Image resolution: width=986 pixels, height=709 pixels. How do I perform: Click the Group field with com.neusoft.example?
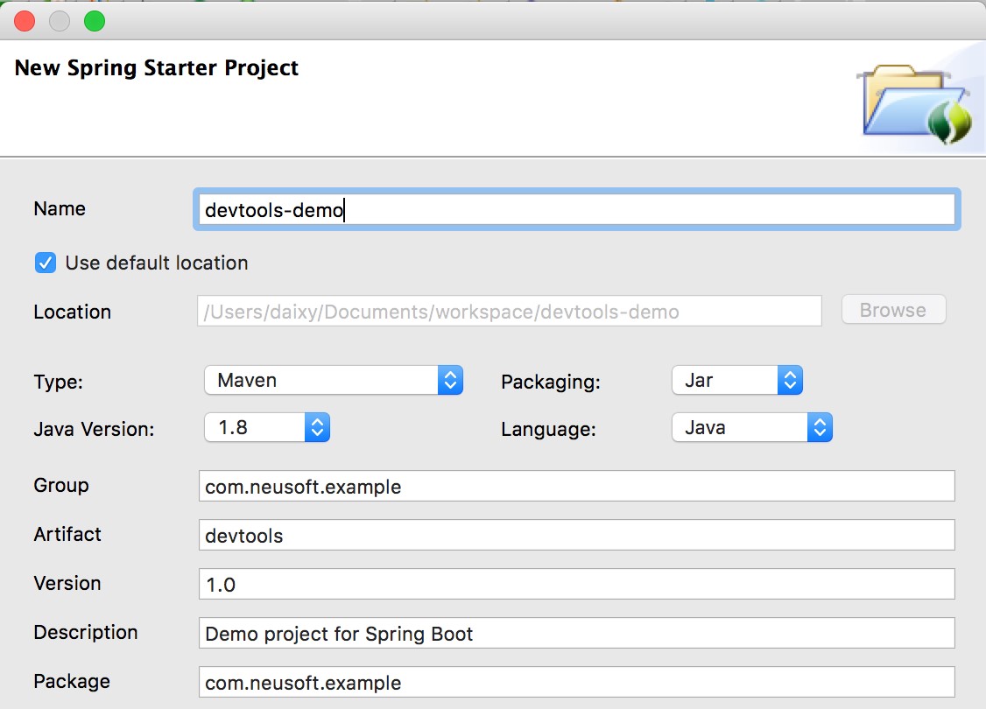[577, 486]
